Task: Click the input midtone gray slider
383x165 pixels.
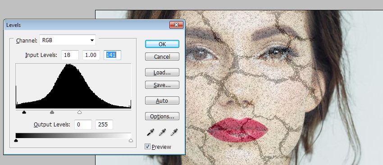Action: click(52, 112)
